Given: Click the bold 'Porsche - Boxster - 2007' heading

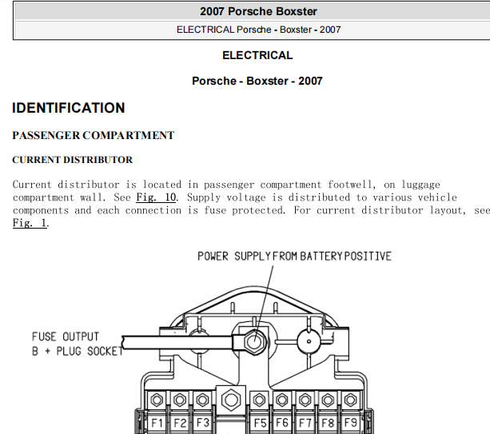Looking at the screenshot, I should pyautogui.click(x=257, y=81).
